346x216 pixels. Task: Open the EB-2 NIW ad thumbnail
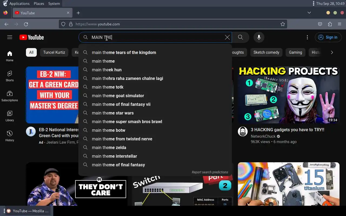tap(52, 95)
